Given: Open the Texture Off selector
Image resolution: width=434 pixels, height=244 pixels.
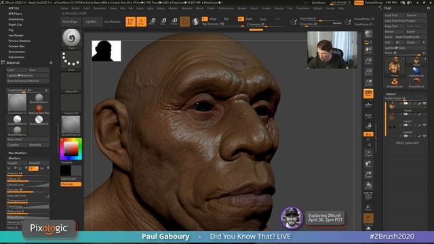Looking at the screenshot, I should (71, 104).
